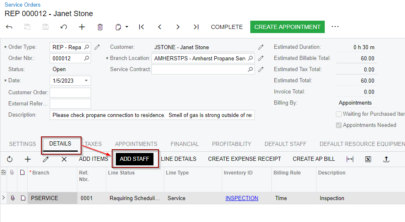Switch to the Appointments tab
The width and height of the screenshot is (405, 222).
tap(136, 144)
